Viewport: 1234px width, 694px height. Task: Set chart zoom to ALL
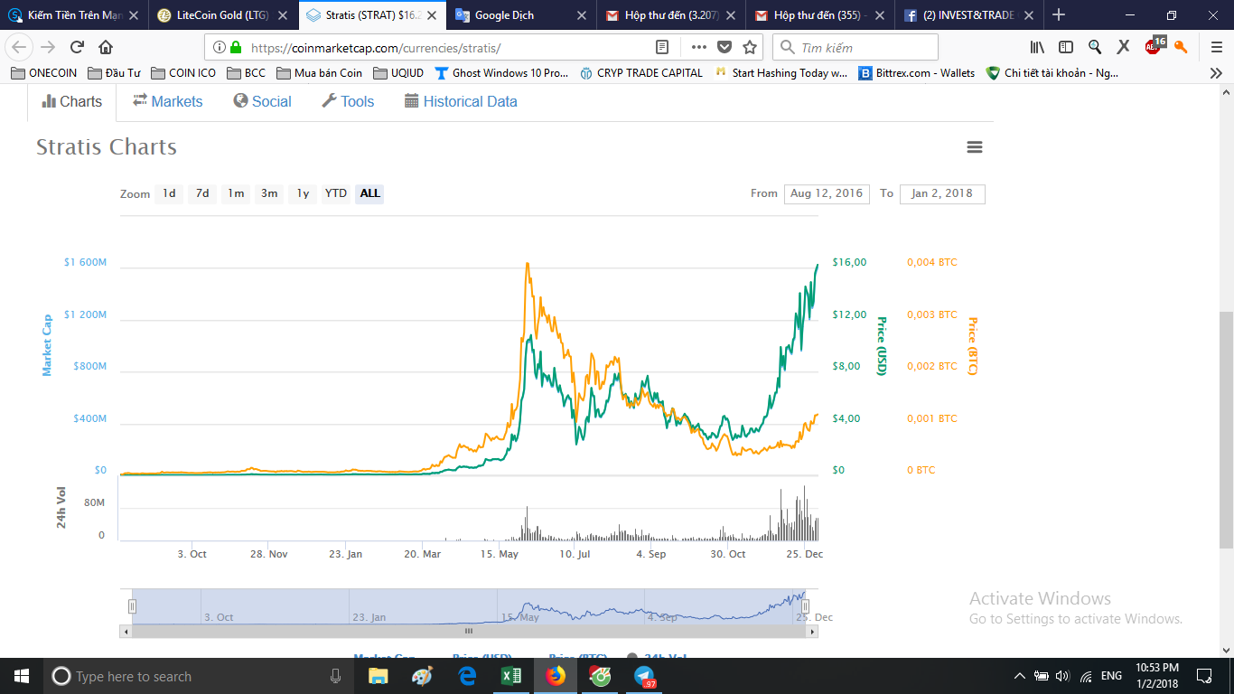coord(369,193)
